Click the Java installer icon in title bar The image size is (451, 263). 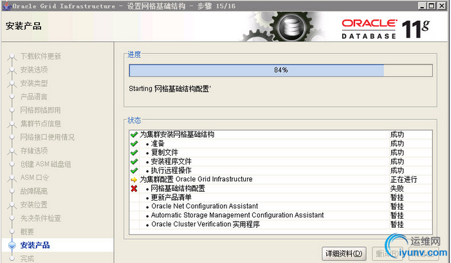[6, 5]
